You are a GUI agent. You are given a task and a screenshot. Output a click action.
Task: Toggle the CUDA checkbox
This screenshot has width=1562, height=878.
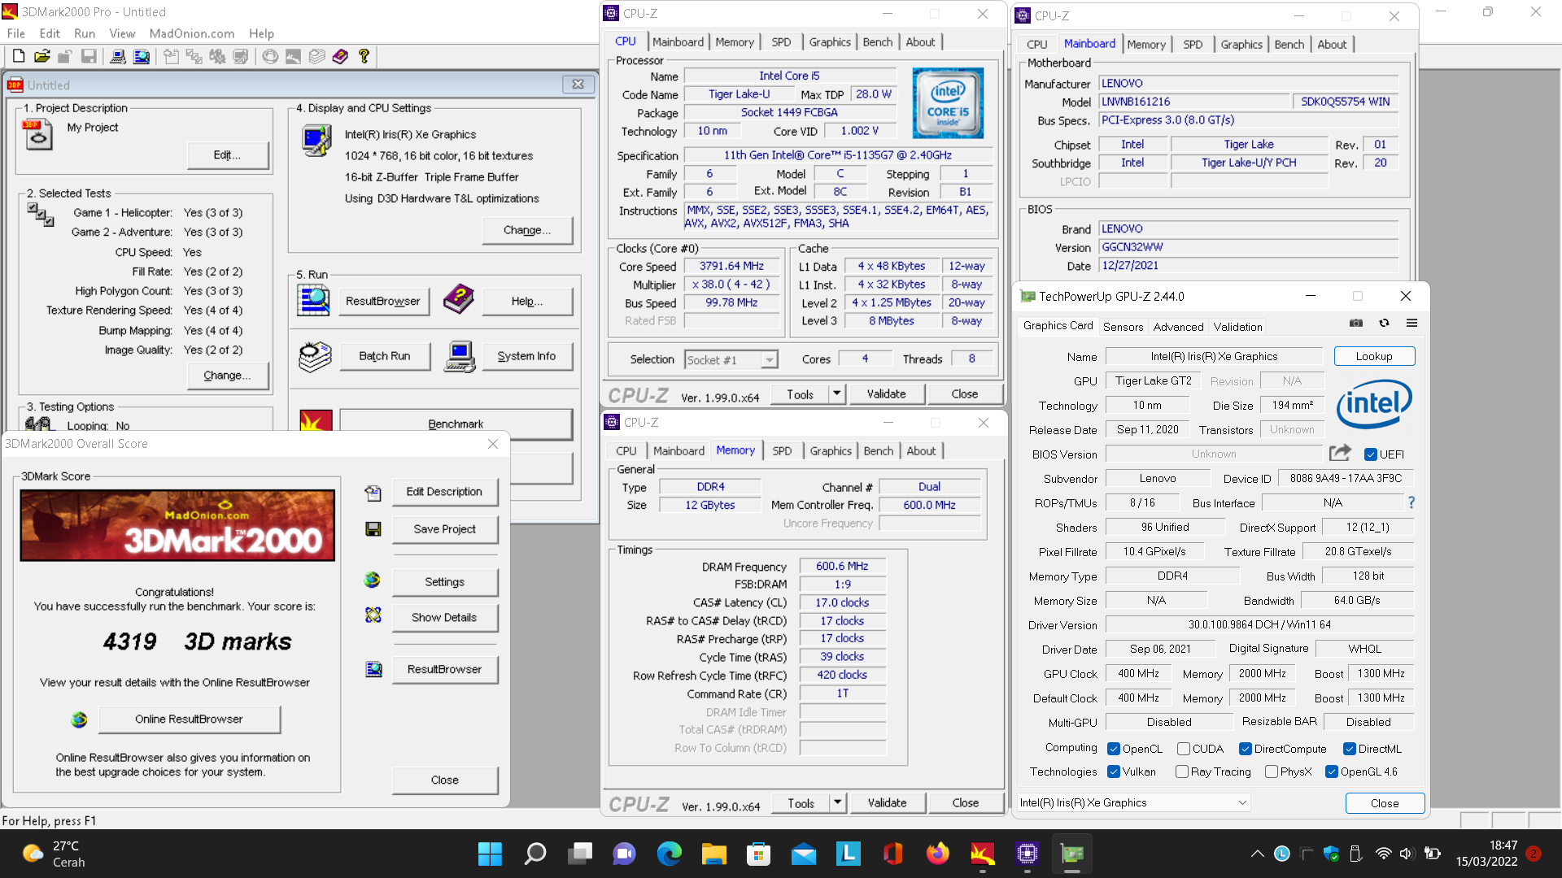click(1184, 749)
